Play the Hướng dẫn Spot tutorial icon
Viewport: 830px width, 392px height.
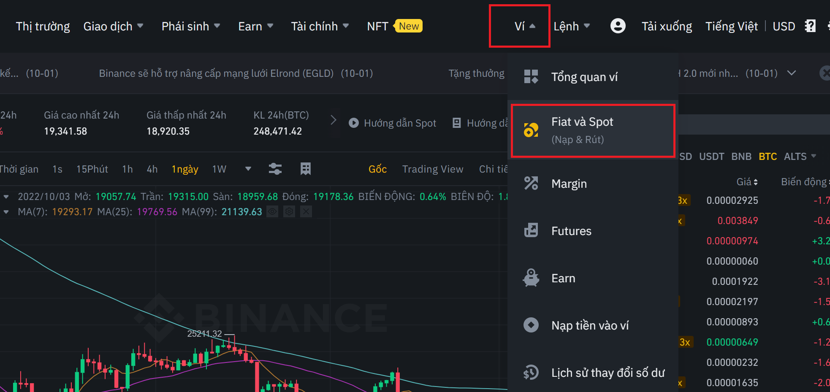tap(353, 123)
